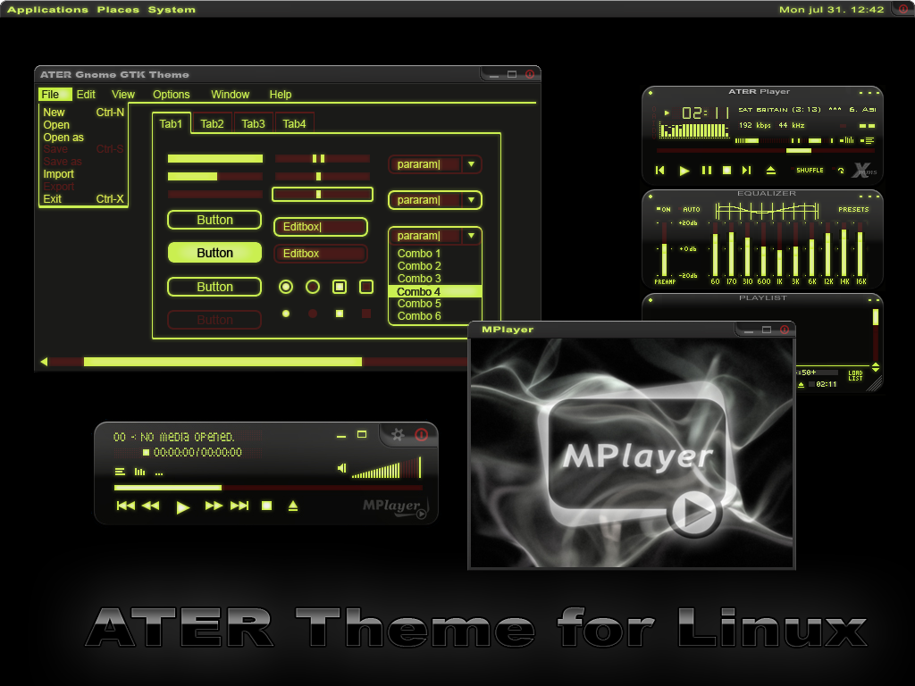Show equalizer via ATER Player bars icon
The width and height of the screenshot is (915, 686).
click(847, 140)
